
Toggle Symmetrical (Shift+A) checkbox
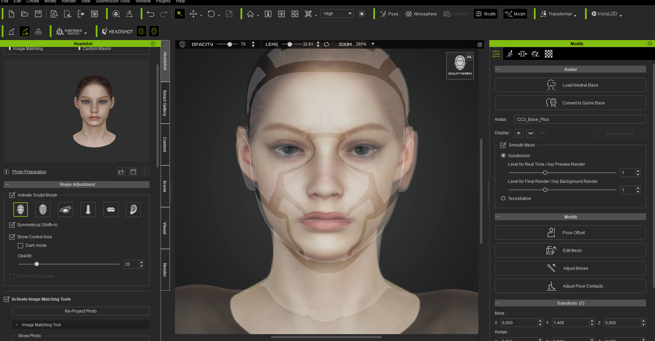click(12, 225)
